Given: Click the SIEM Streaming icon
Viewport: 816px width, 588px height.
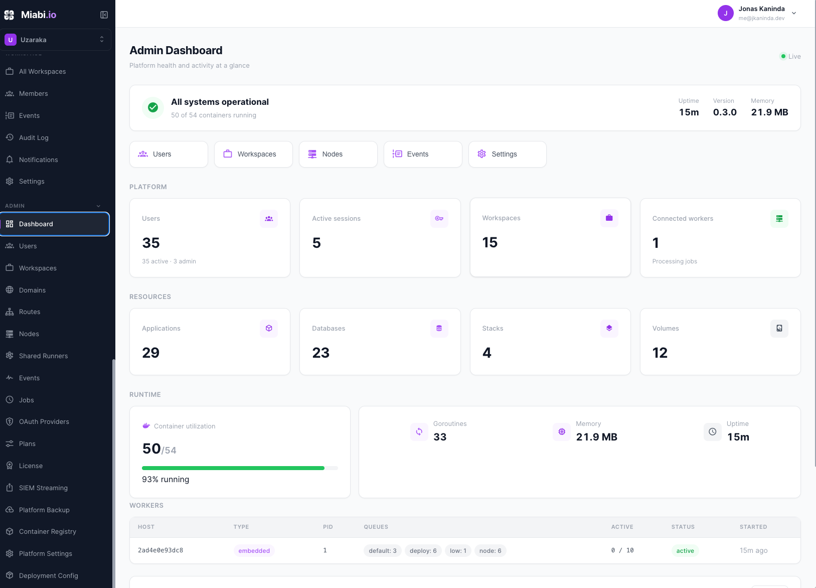Looking at the screenshot, I should pos(10,488).
